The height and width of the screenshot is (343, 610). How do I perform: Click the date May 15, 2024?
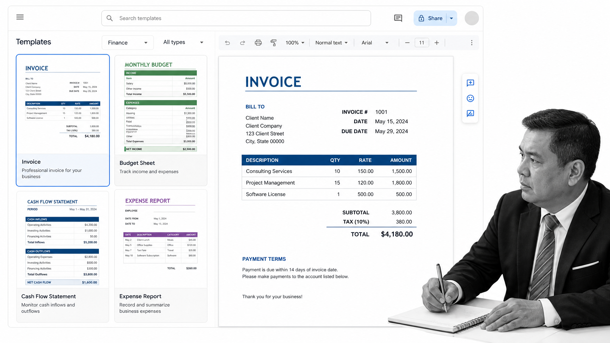tap(391, 121)
